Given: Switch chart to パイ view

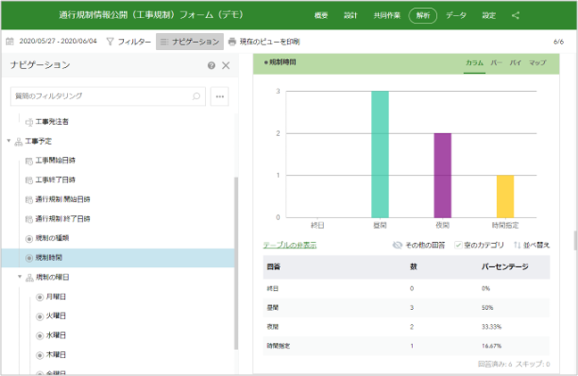Looking at the screenshot, I should pos(516,63).
